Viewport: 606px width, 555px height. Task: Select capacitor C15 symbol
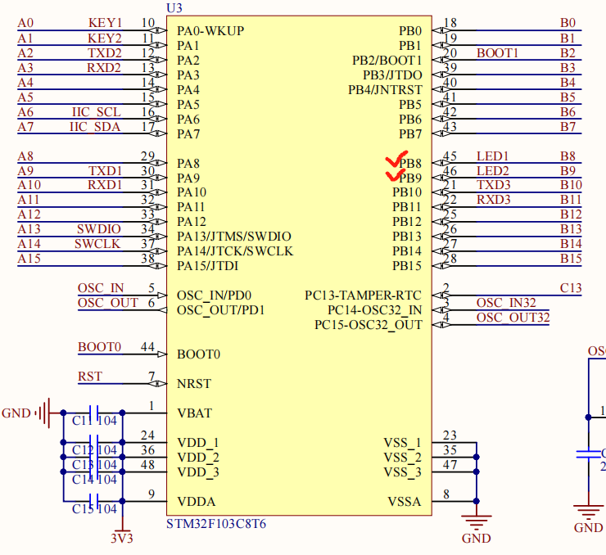pos(93,501)
